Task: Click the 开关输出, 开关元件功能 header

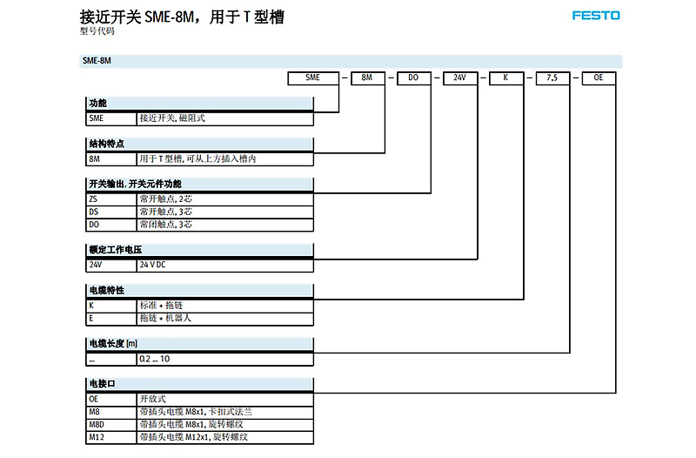Action: click(200, 184)
